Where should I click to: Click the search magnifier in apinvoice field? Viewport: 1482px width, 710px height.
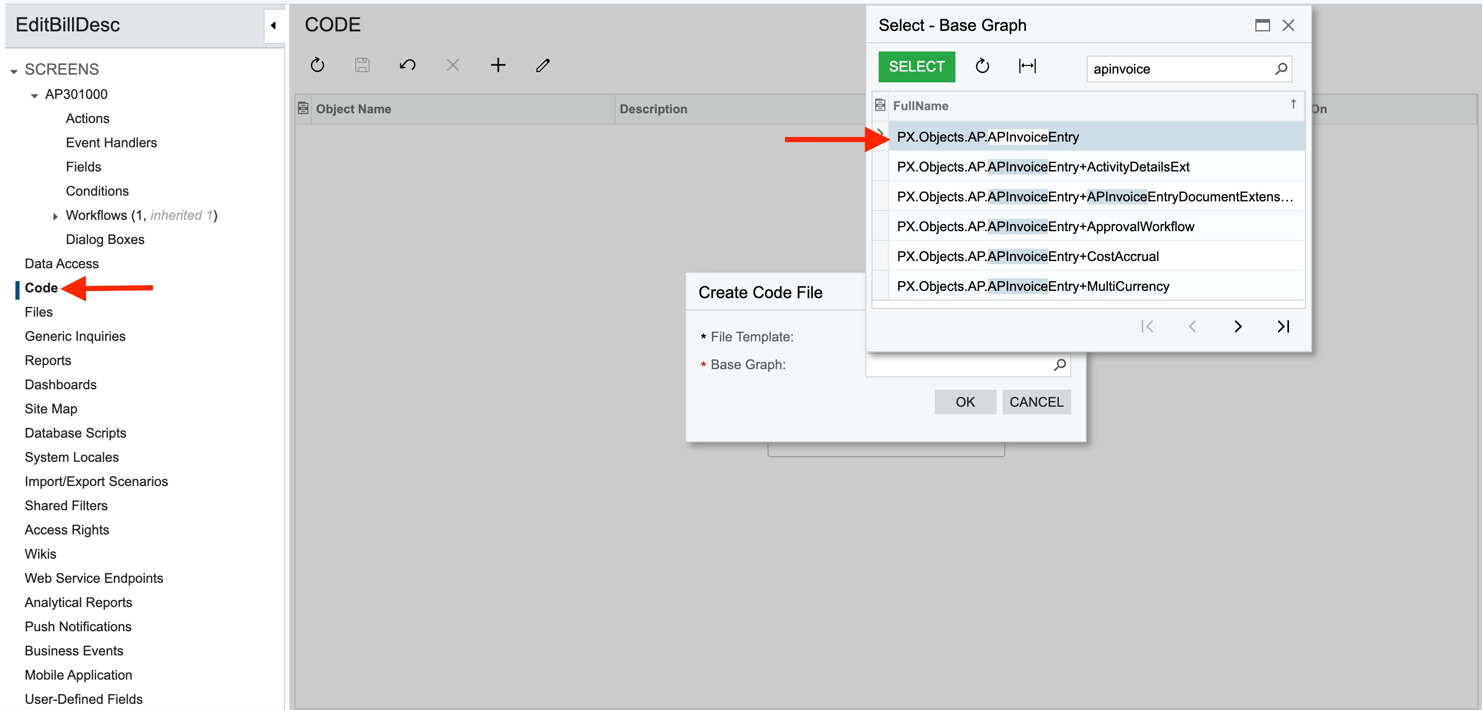pyautogui.click(x=1281, y=69)
